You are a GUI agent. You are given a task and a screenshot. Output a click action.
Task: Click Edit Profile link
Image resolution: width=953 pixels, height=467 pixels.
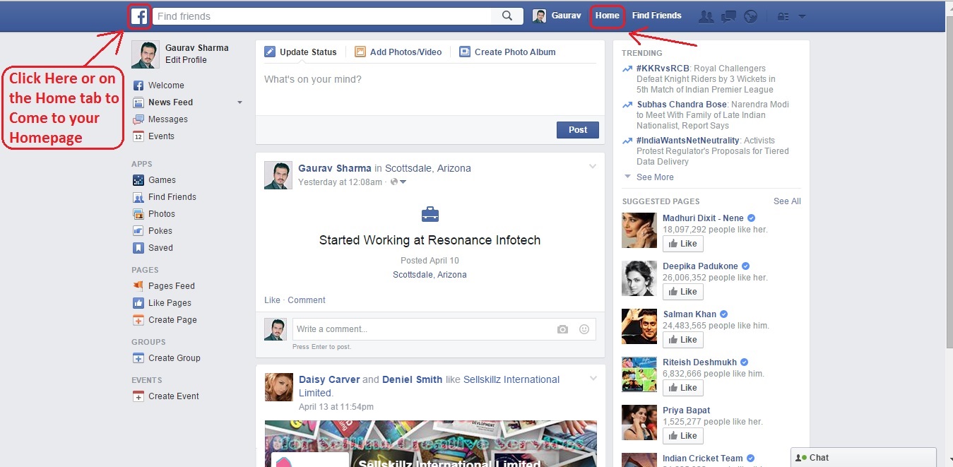[186, 60]
